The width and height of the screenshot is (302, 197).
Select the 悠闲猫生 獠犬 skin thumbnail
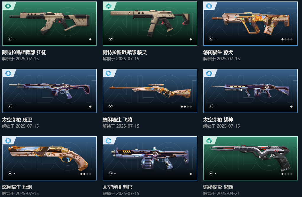point(250,23)
